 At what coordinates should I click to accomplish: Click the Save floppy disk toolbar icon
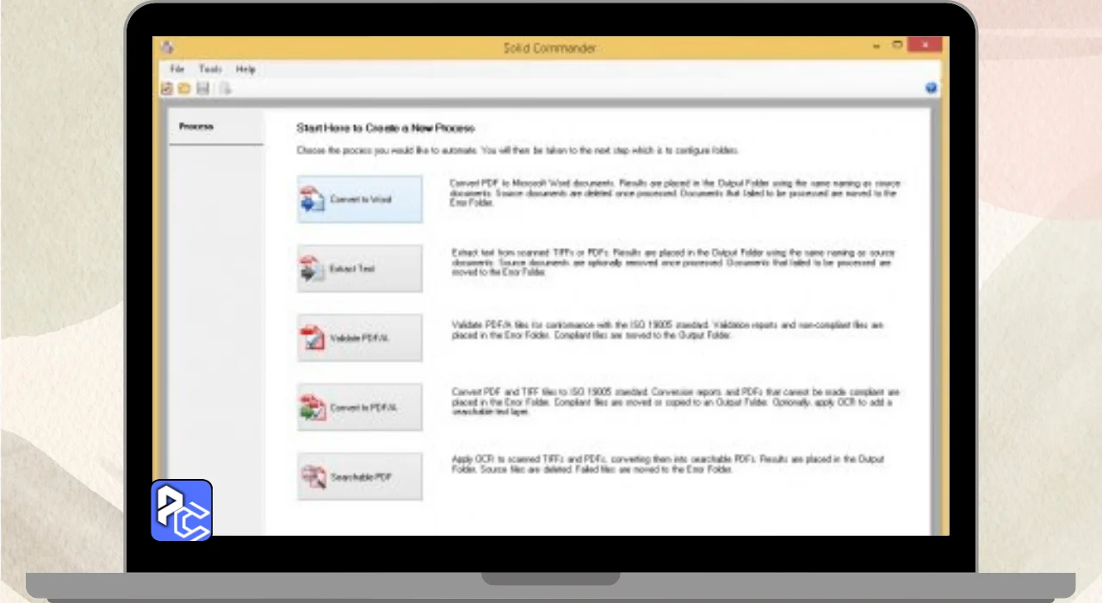[203, 88]
